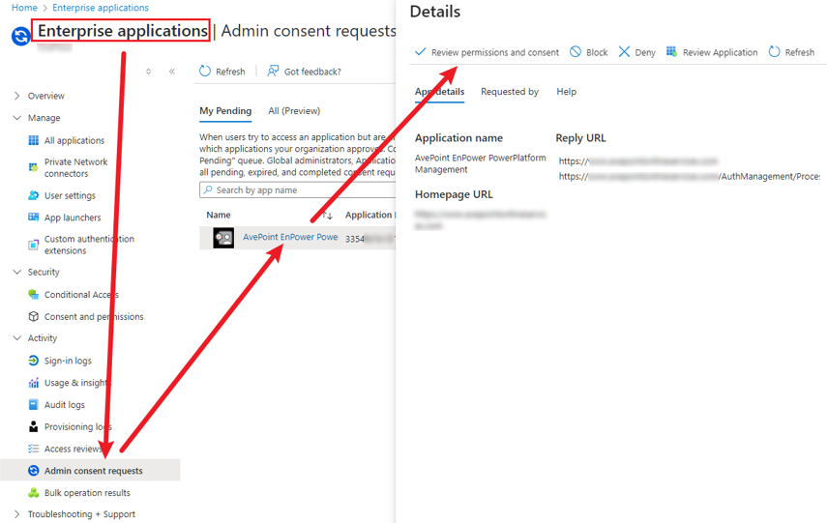Click the Deny X icon in Details

(x=624, y=51)
